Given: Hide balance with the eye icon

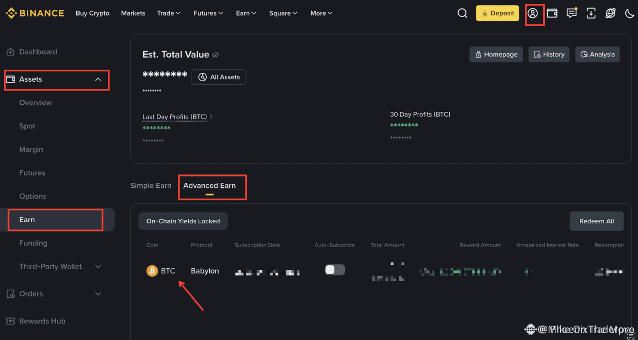Looking at the screenshot, I should click(x=215, y=55).
